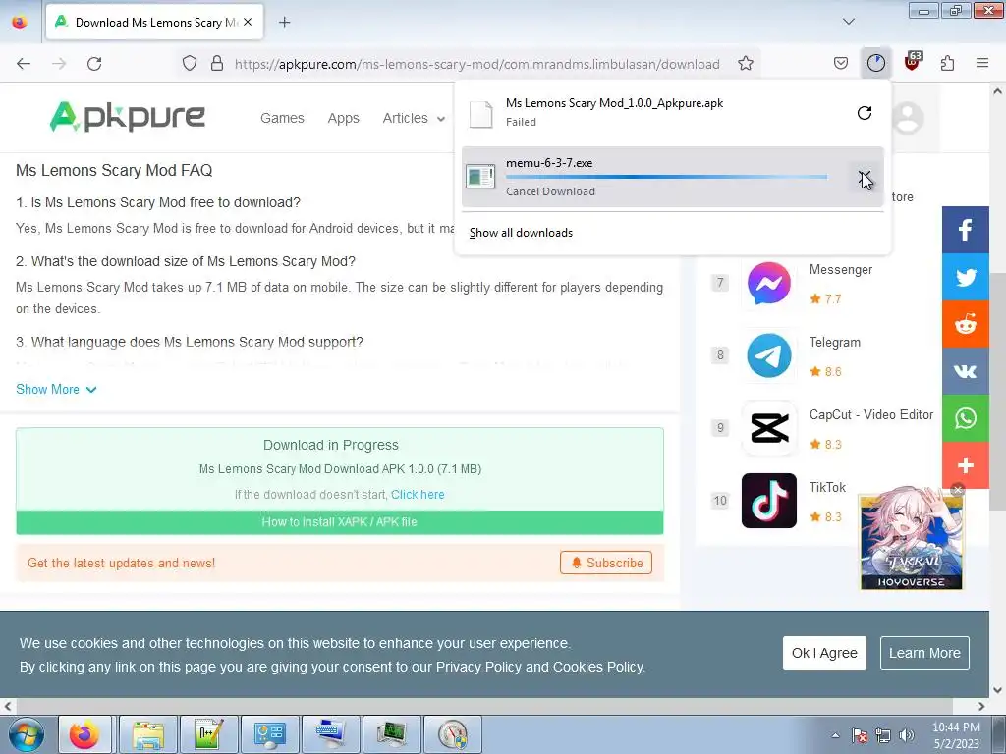
Task: Click the memu-6-3-7.exe progress bar
Action: point(666,177)
